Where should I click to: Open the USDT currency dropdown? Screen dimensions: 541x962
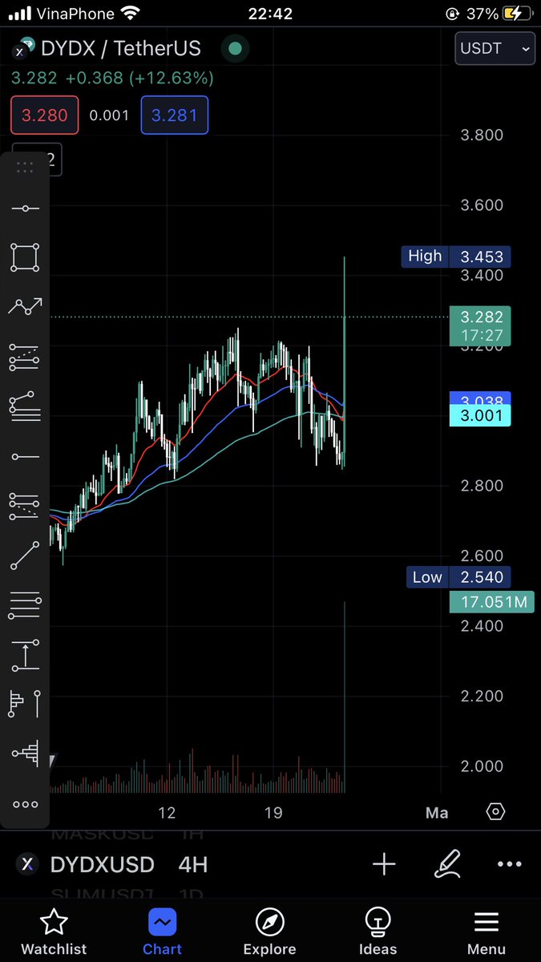tap(495, 48)
